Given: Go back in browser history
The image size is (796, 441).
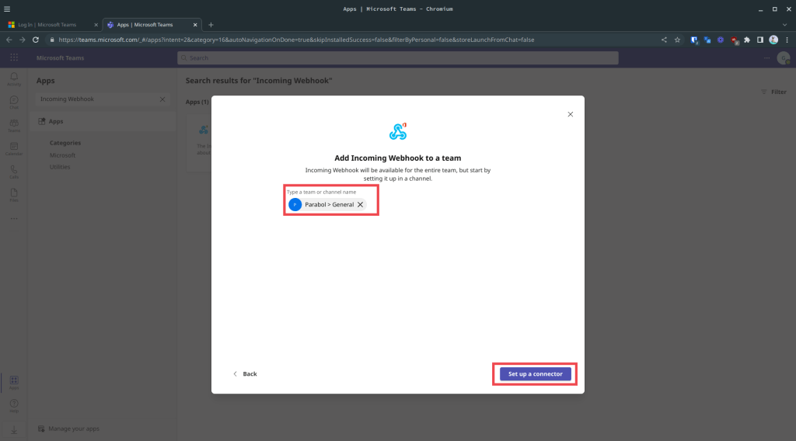Looking at the screenshot, I should (x=9, y=40).
